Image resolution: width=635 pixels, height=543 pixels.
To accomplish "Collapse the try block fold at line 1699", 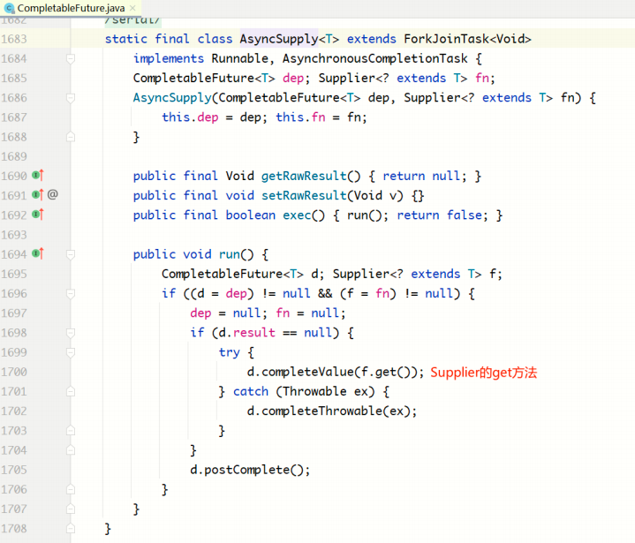I will click(71, 352).
